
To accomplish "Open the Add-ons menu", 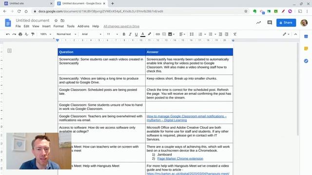I will click(83, 26).
